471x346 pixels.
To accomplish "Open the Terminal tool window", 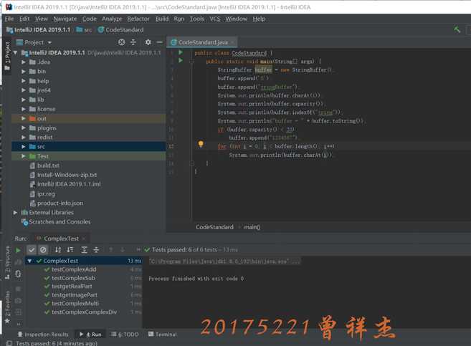I will point(162,335).
